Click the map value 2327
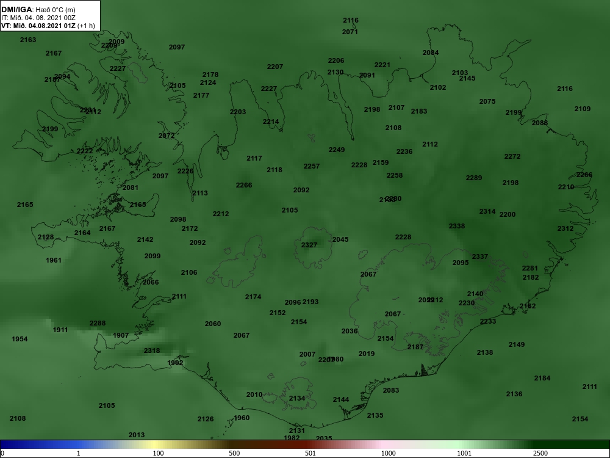This screenshot has height=458, width=610. pyautogui.click(x=309, y=245)
